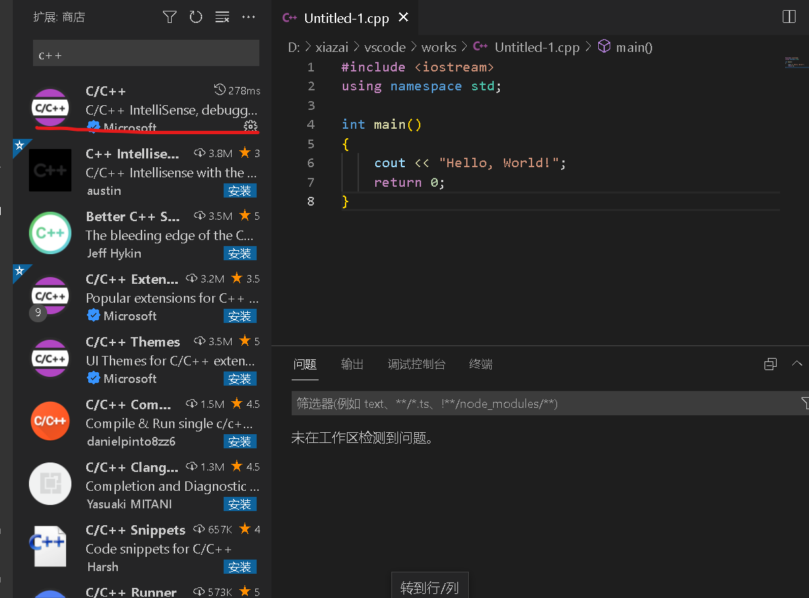Click the editor minimap preview

(796, 63)
